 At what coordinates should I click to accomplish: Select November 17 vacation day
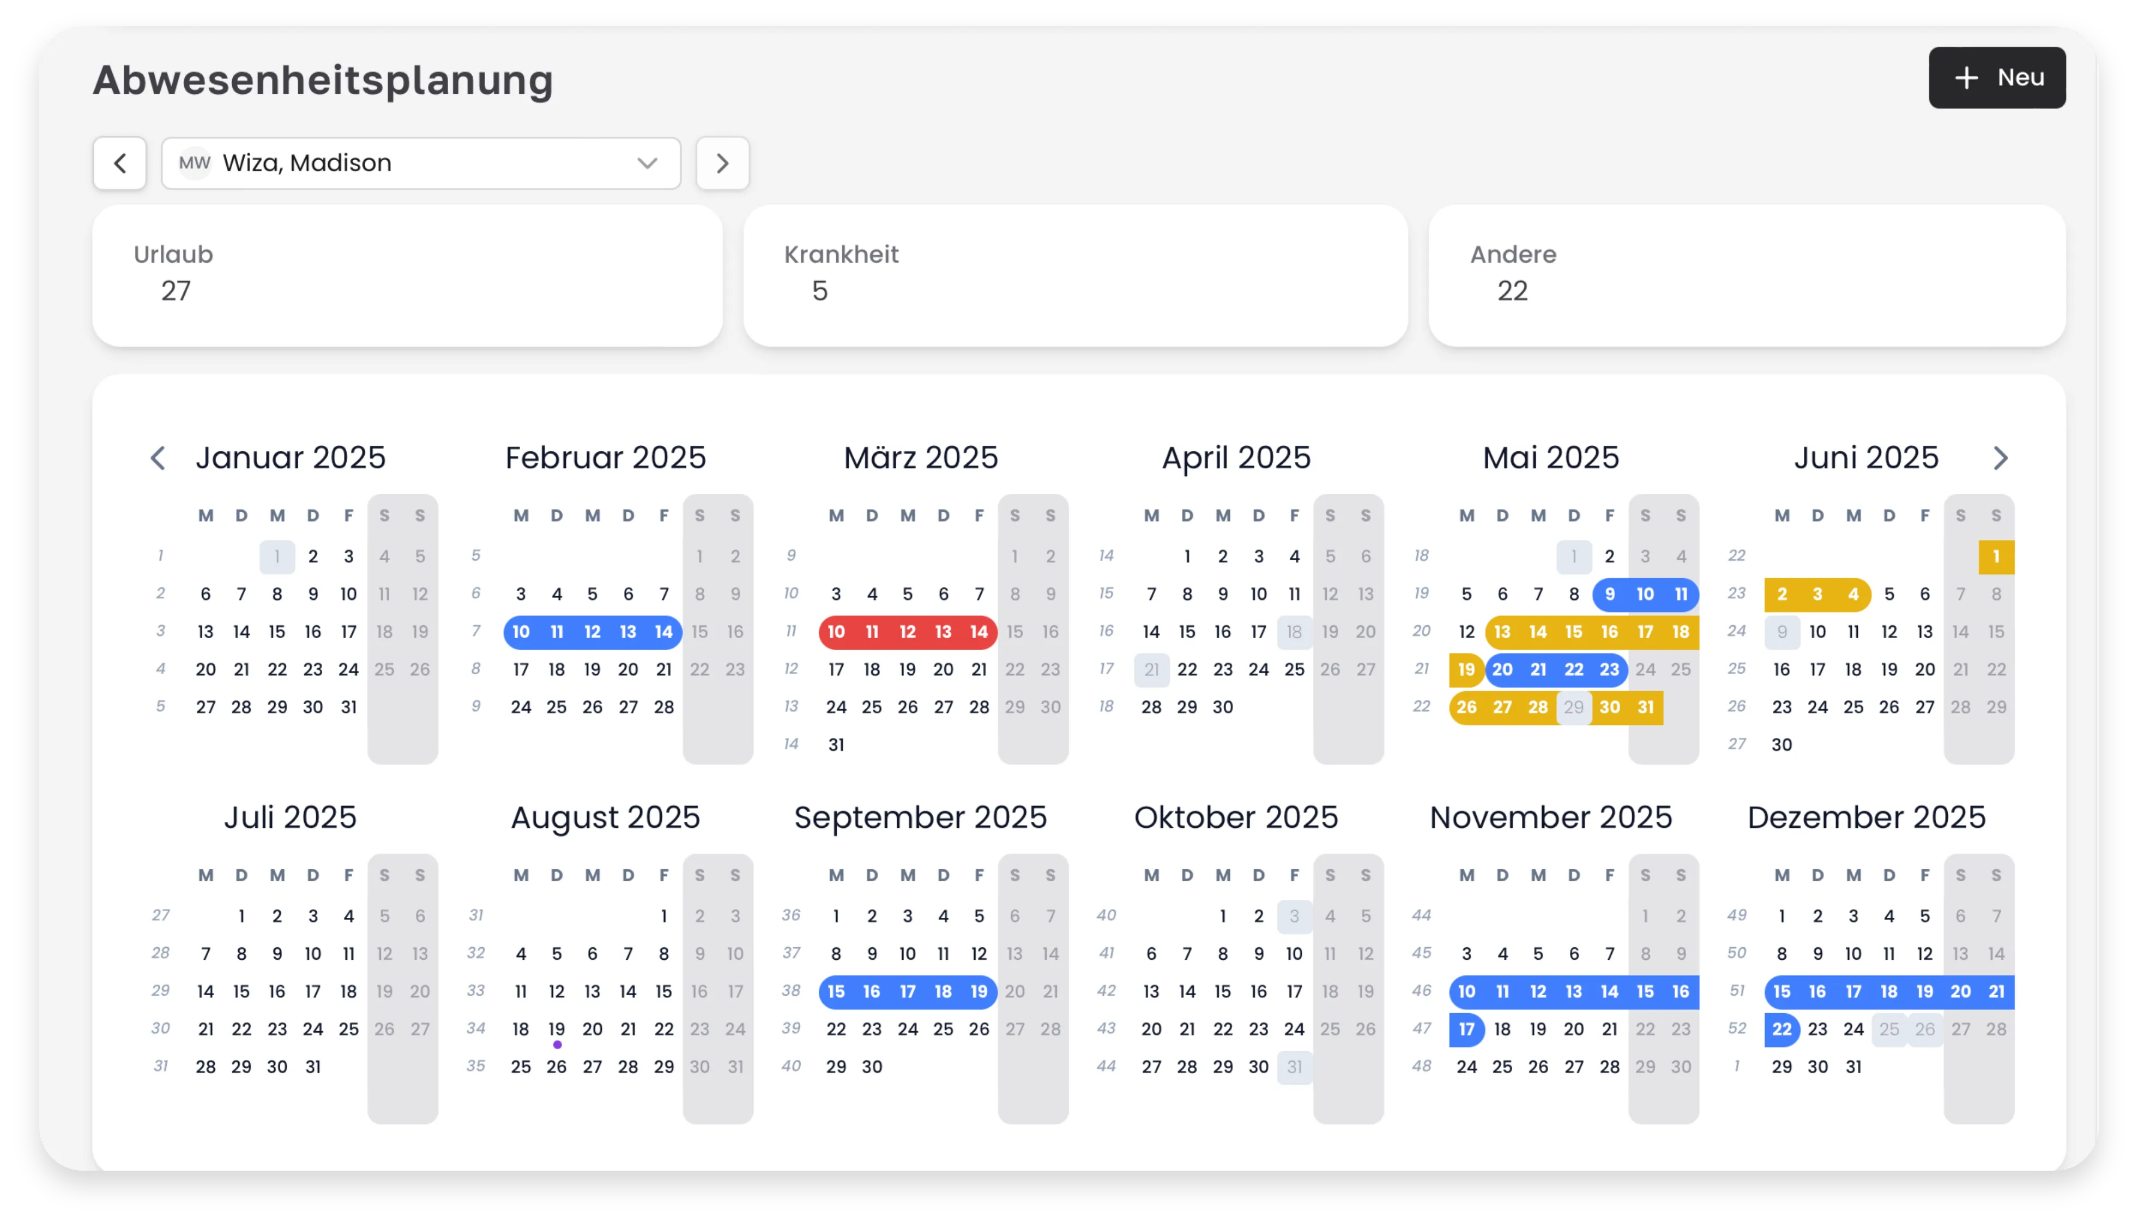pyautogui.click(x=1467, y=1030)
